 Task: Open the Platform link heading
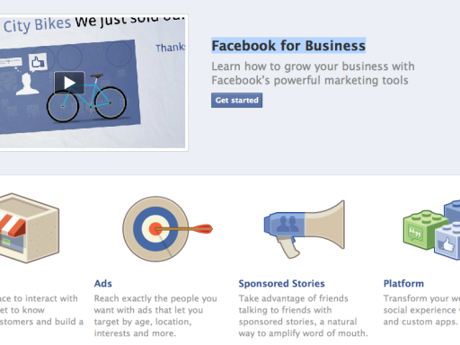coord(403,283)
